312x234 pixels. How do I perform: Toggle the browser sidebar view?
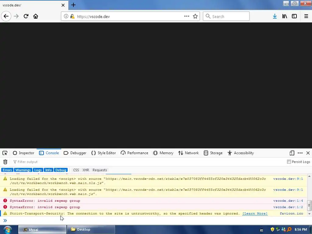(294, 16)
